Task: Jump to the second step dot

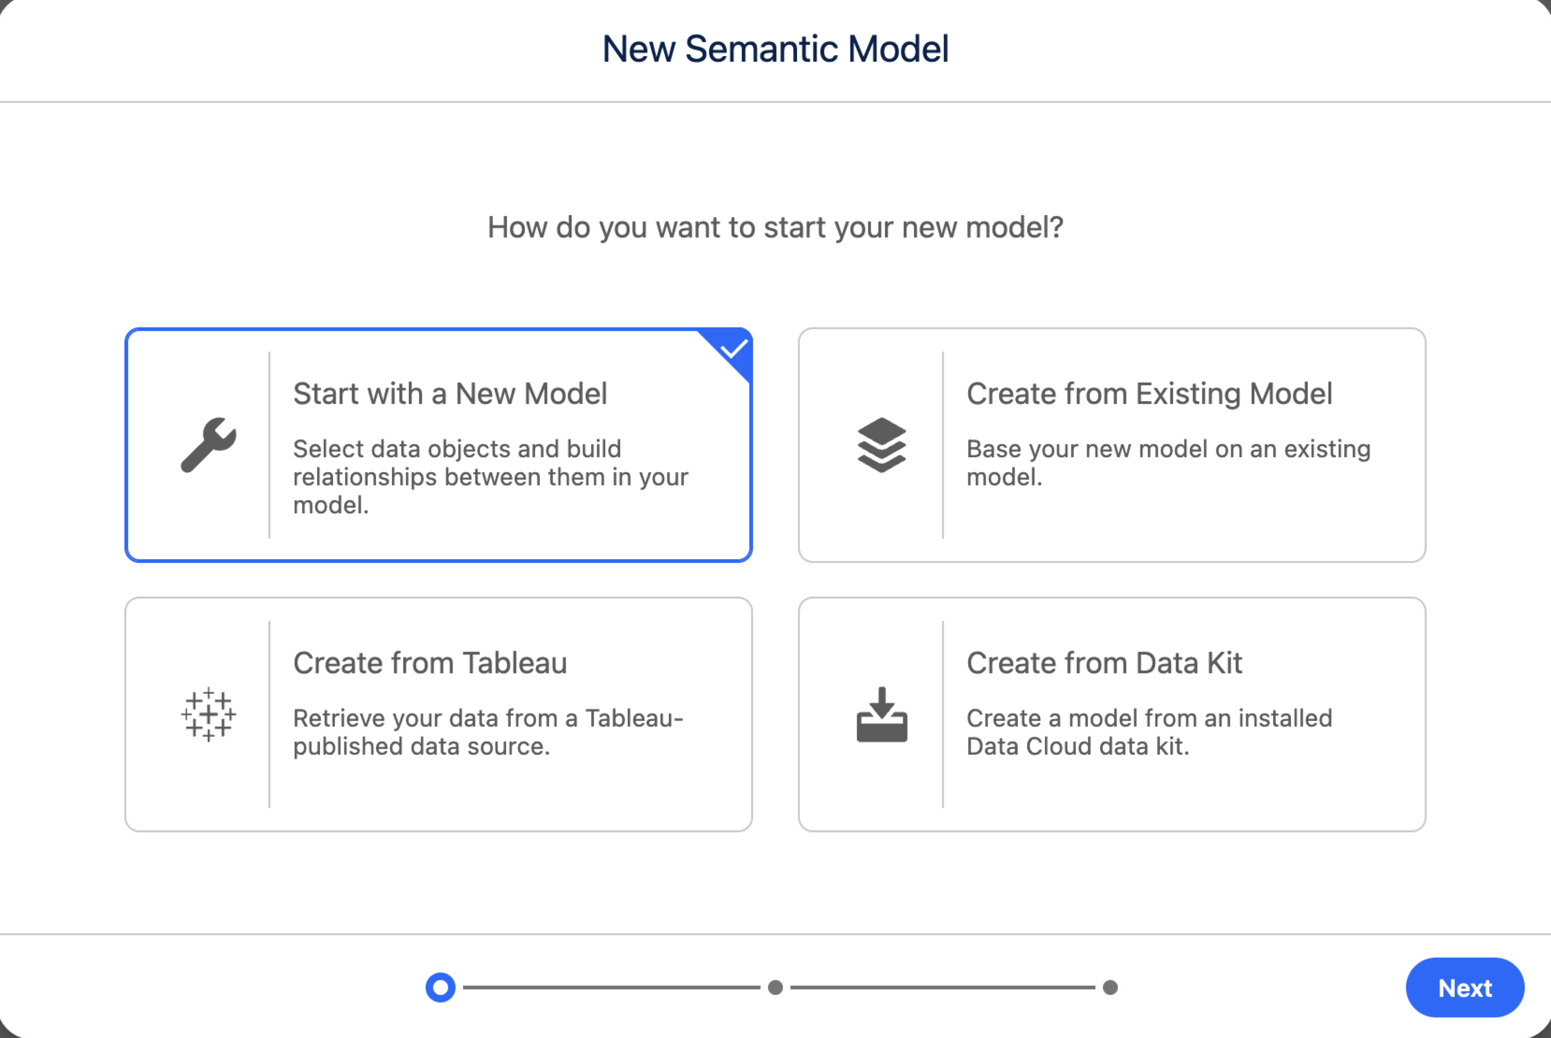Action: click(775, 988)
